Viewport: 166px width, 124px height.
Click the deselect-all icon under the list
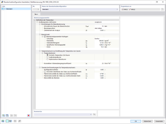tap(15, 115)
